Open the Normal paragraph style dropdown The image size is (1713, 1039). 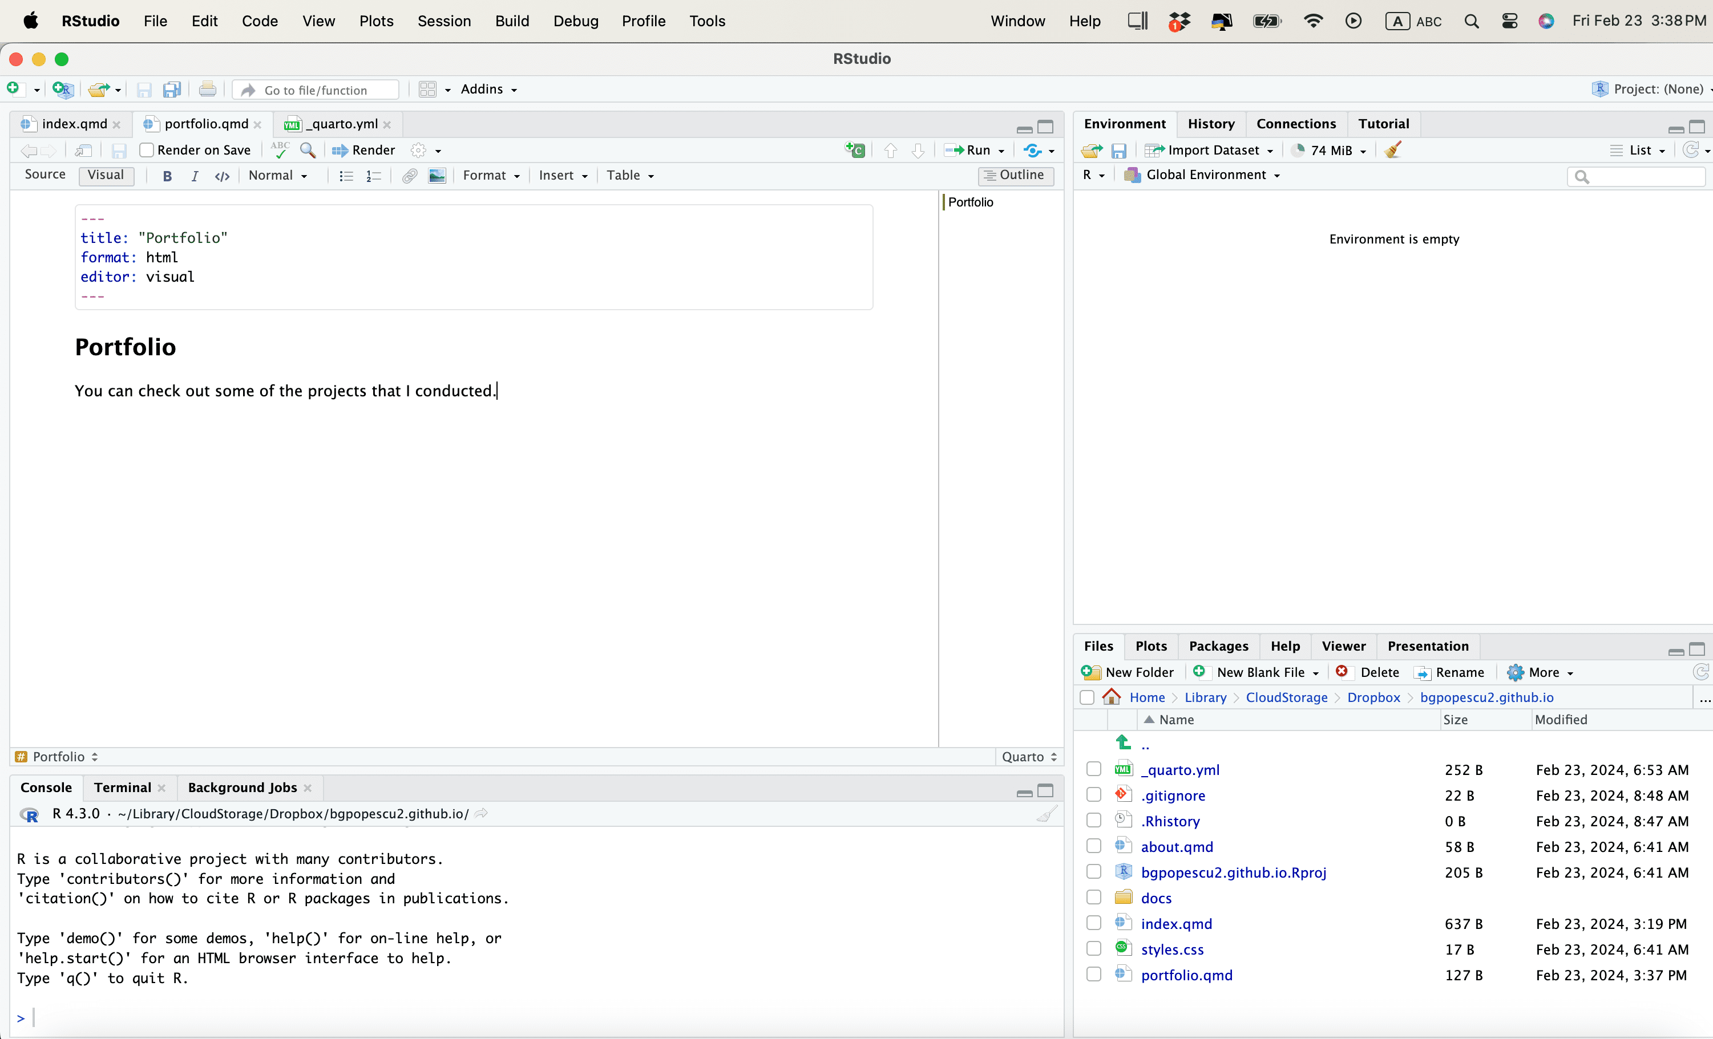277,176
